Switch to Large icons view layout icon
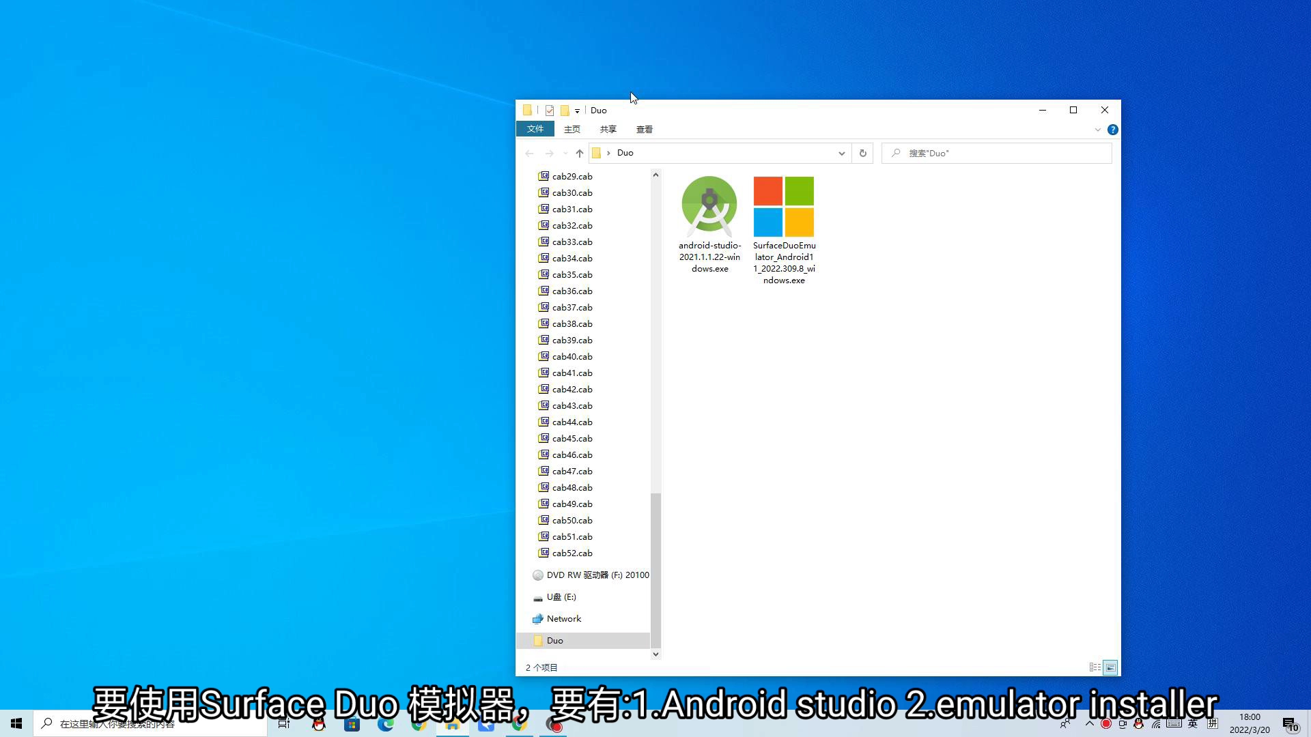 (1111, 667)
